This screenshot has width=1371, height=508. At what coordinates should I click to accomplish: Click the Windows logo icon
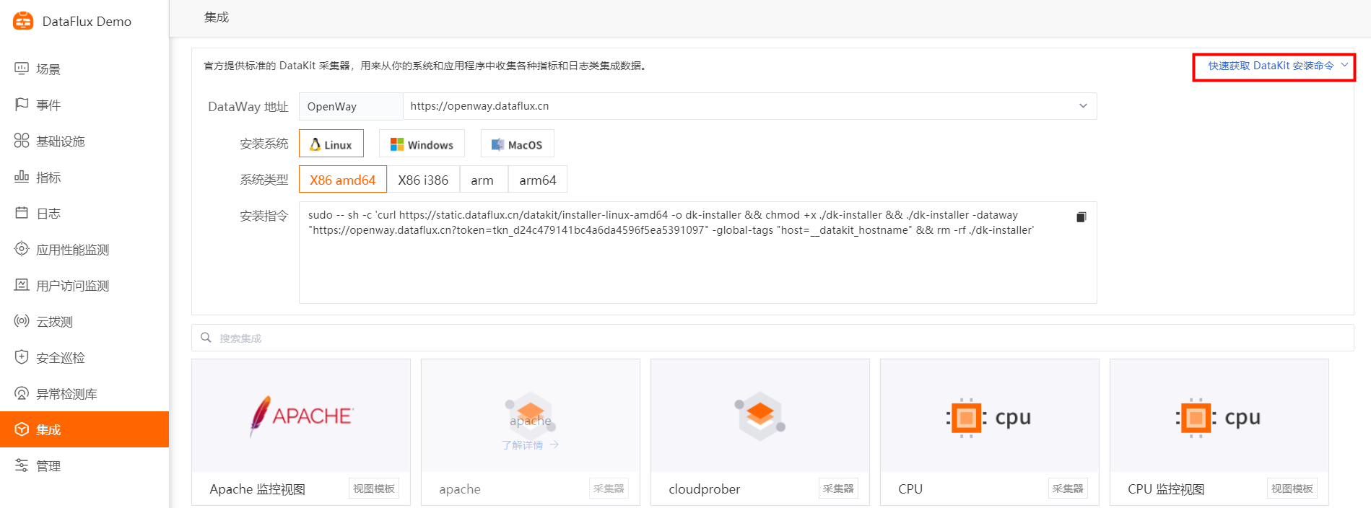pos(397,144)
